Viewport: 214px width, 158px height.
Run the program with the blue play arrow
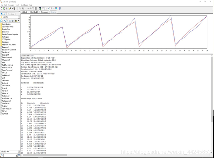tap(46, 8)
